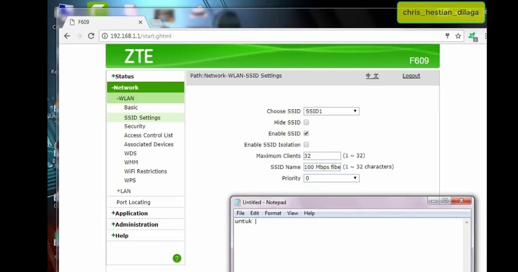Image resolution: width=518 pixels, height=272 pixels.
Task: Expand the LAN submenu
Action: coord(123,191)
